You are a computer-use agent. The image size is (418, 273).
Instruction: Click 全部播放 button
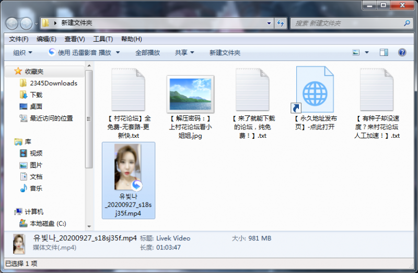(x=147, y=53)
